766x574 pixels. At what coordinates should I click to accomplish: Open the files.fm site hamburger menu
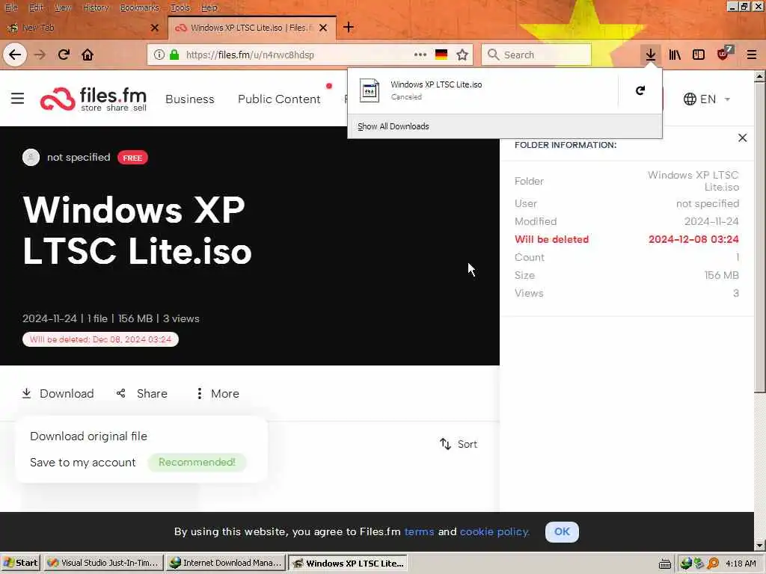[18, 99]
